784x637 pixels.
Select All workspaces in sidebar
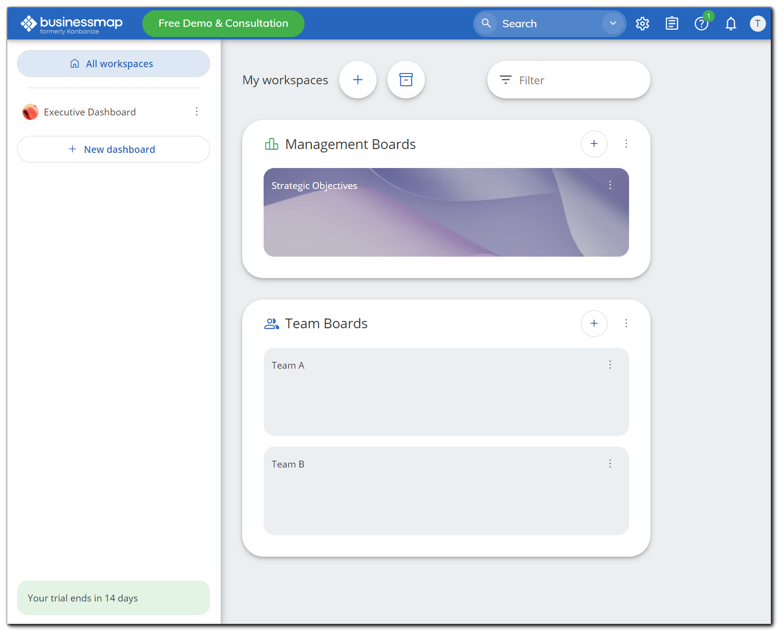click(x=114, y=64)
